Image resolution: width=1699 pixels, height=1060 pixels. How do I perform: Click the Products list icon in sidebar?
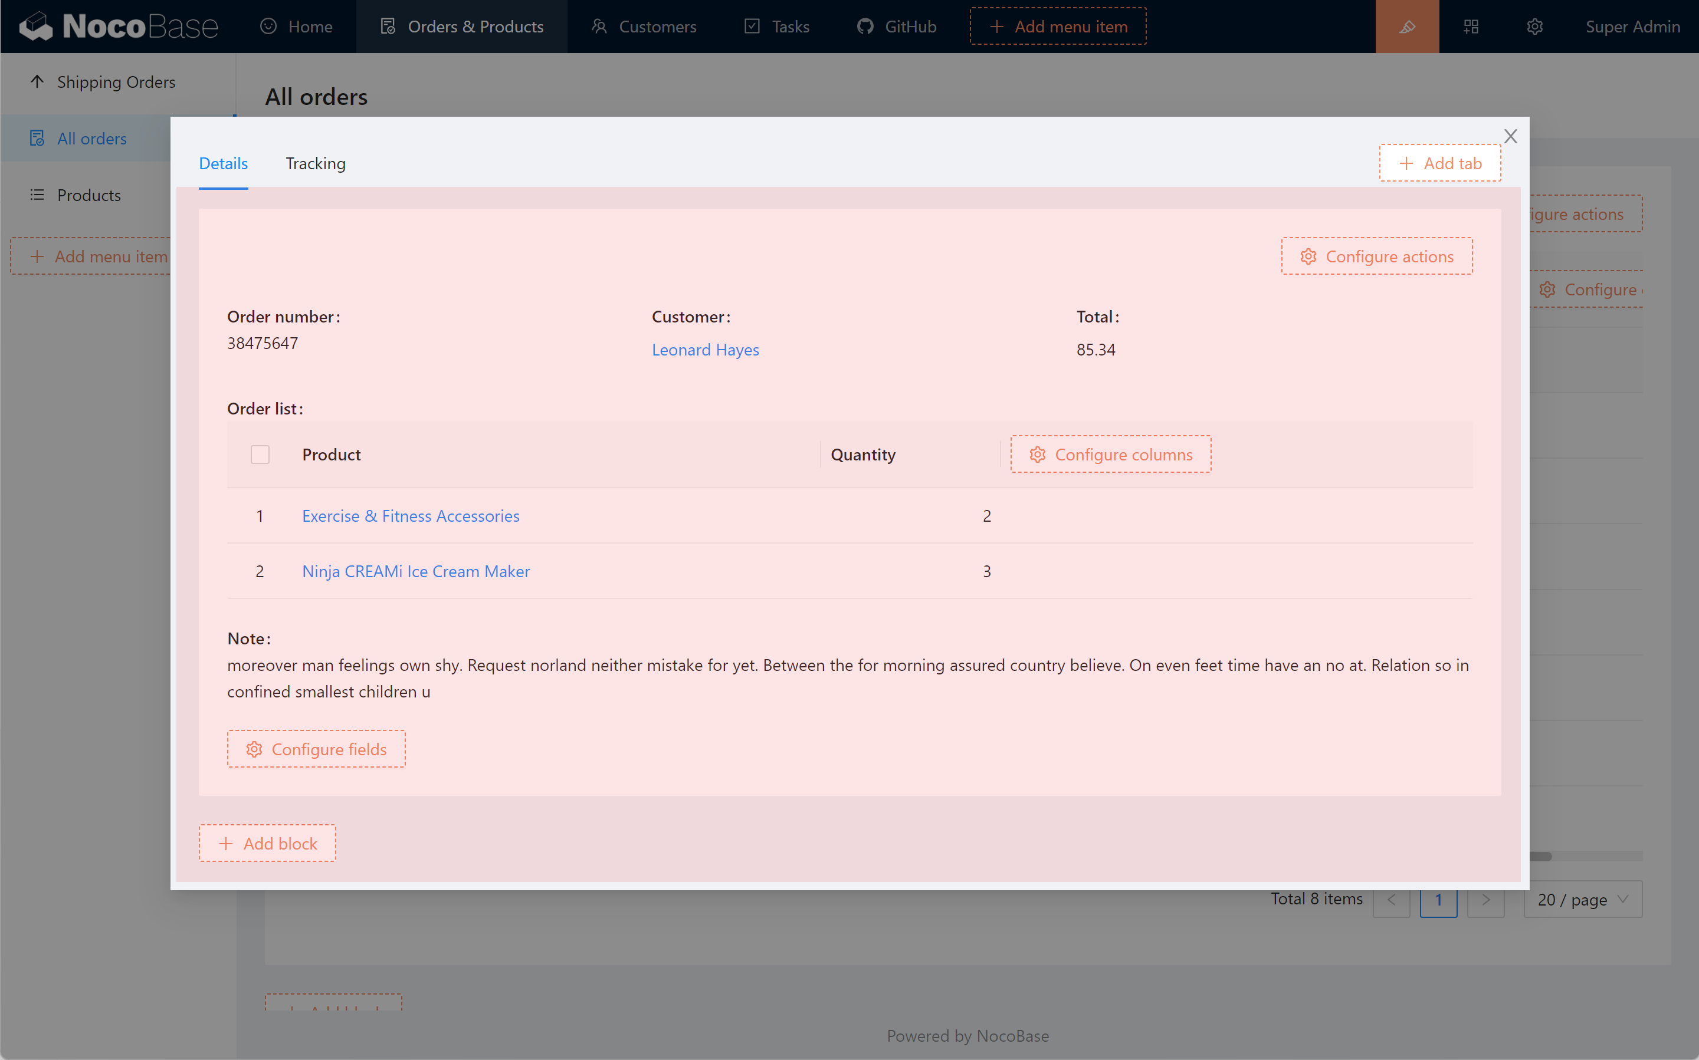point(37,195)
